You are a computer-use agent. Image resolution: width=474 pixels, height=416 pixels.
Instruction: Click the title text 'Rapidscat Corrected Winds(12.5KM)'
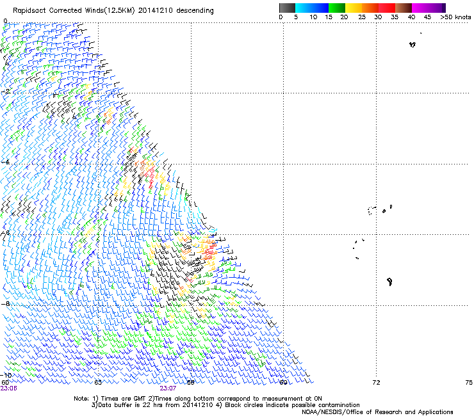click(74, 11)
